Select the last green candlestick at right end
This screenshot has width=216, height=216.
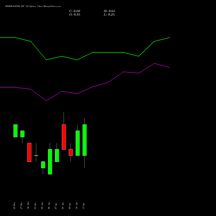[85, 140]
